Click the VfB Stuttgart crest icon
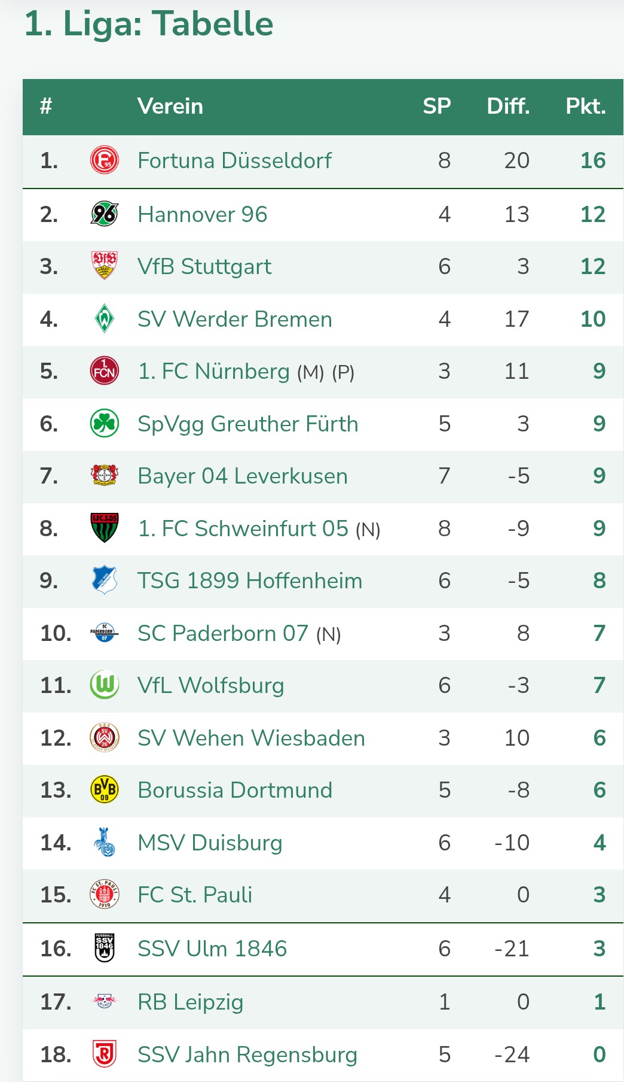Image resolution: width=624 pixels, height=1082 pixels. (104, 266)
